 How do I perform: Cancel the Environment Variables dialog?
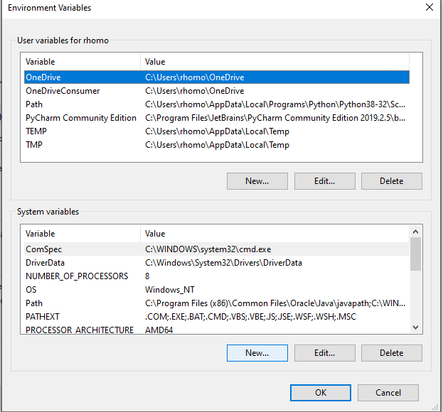coord(388,393)
